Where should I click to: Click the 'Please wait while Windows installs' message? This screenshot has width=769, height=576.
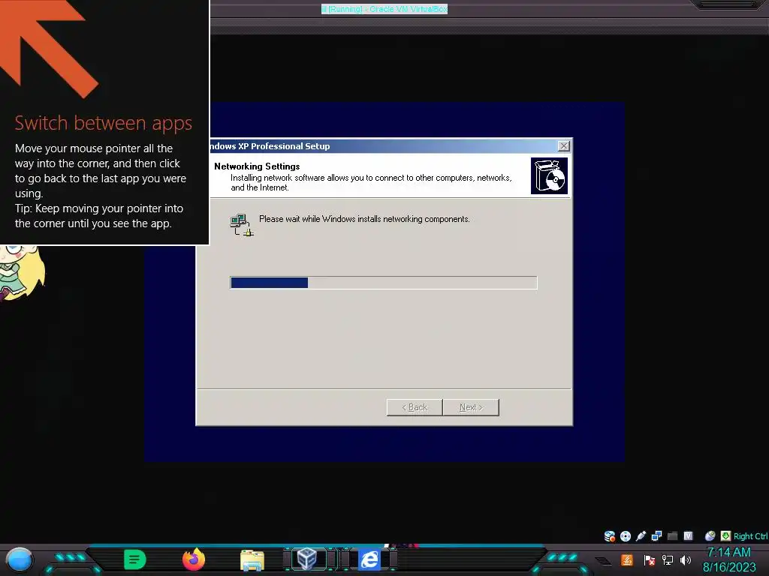click(364, 219)
